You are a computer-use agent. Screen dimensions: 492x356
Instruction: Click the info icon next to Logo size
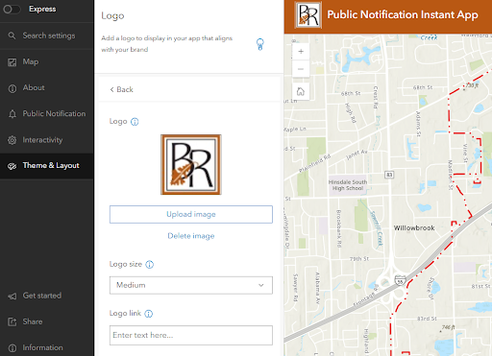(150, 265)
